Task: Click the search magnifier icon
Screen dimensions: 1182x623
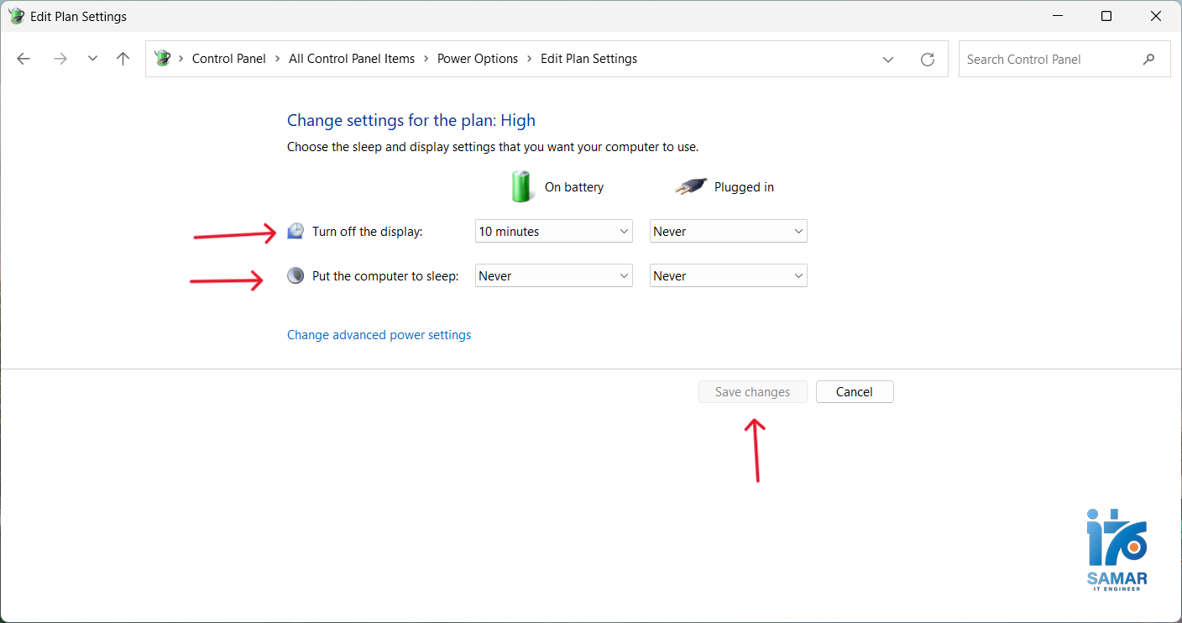Action: [x=1148, y=59]
